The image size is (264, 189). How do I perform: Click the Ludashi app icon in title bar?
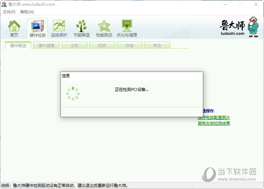point(4,4)
